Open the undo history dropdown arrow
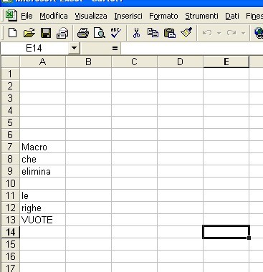 click(x=219, y=33)
